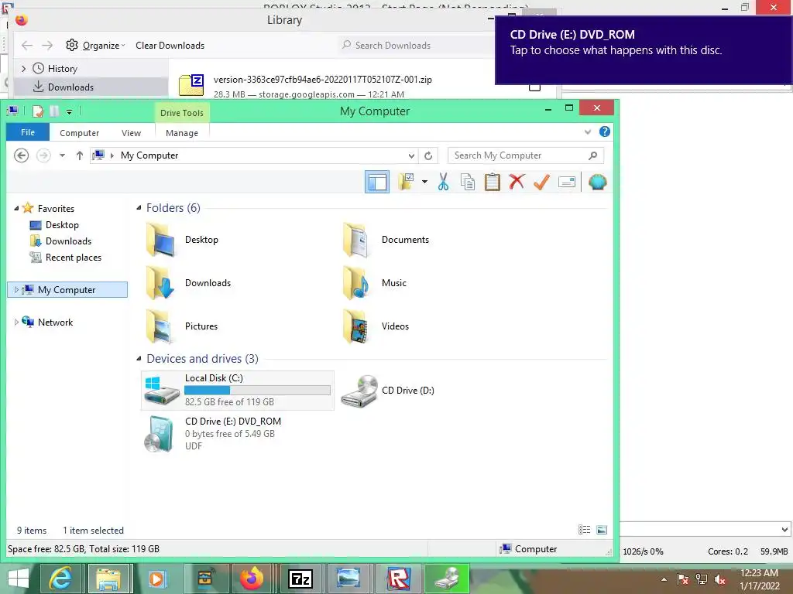
Task: Go up one level with Up arrow
Action: coord(80,155)
